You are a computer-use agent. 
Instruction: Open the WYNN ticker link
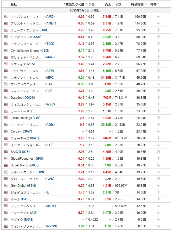pos(51,226)
